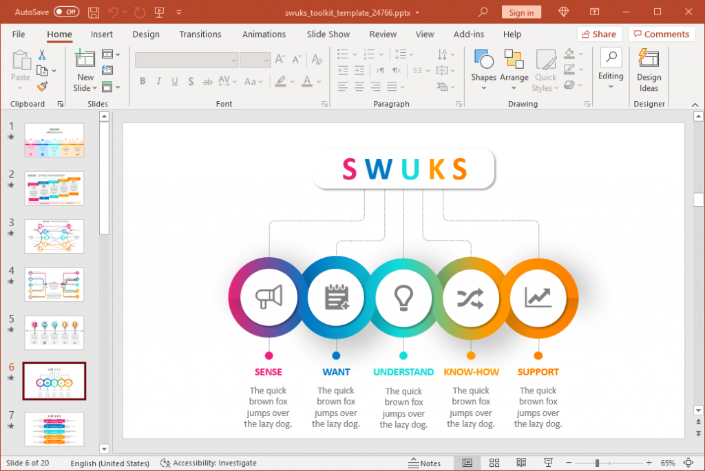Switch to the Animations tab
The height and width of the screenshot is (471, 705).
point(264,34)
